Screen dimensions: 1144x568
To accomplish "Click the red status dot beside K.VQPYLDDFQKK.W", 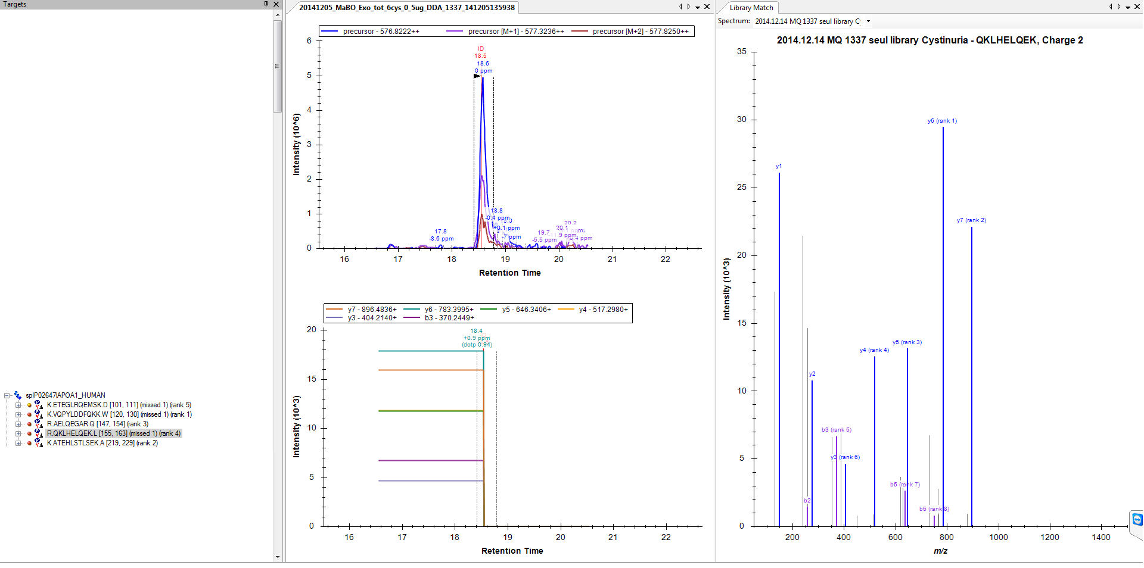I will [29, 414].
